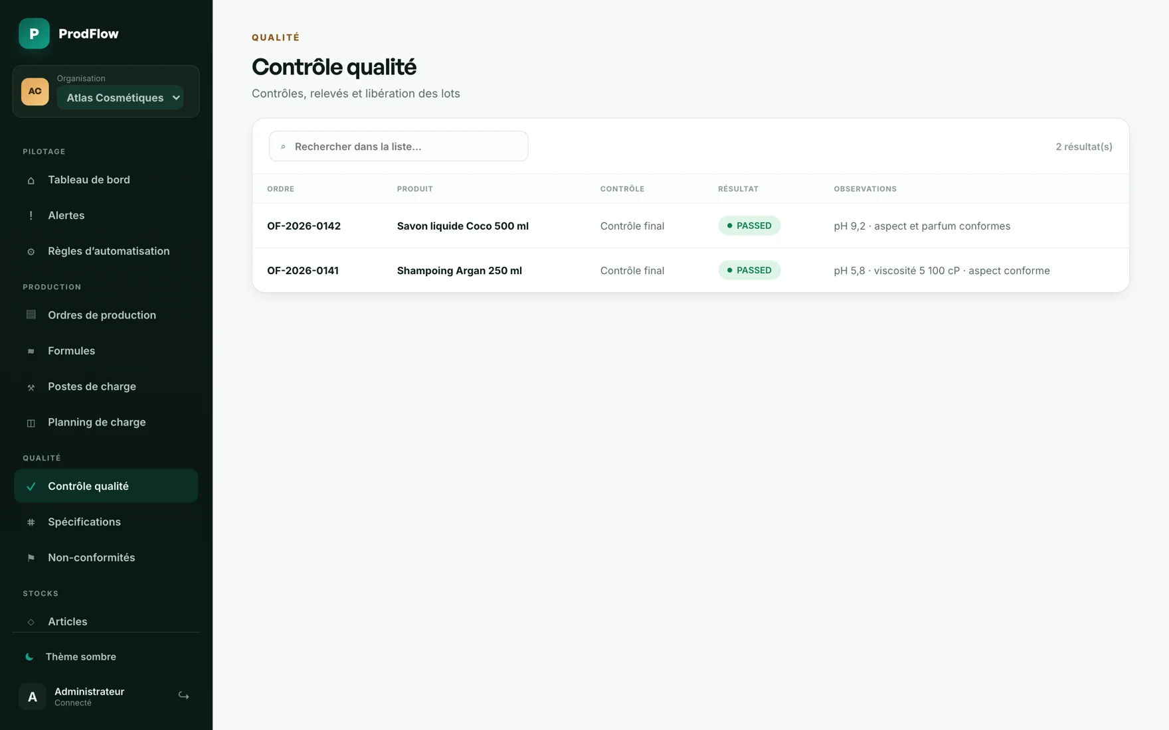
Task: Click the search magnifier icon
Action: click(283, 147)
